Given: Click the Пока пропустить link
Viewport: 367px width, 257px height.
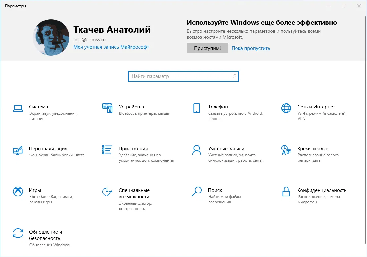Looking at the screenshot, I should pyautogui.click(x=251, y=48).
